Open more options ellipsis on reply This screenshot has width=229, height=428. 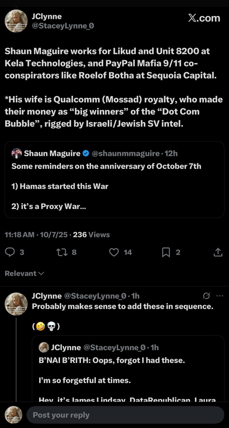220,296
